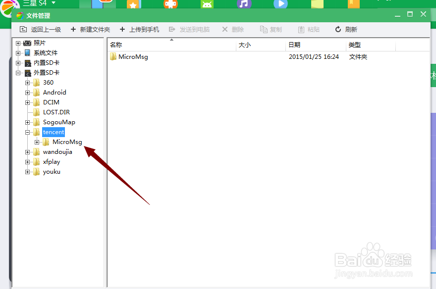Viewport: 436px width, 289px height.
Task: Select the DCIM folder in tree
Action: coord(51,102)
